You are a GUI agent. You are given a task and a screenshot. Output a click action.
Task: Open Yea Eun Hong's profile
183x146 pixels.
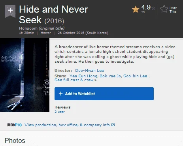click(x=83, y=76)
